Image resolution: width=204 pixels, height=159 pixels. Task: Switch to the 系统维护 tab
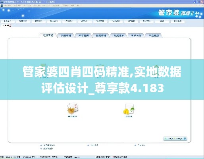point(119,35)
